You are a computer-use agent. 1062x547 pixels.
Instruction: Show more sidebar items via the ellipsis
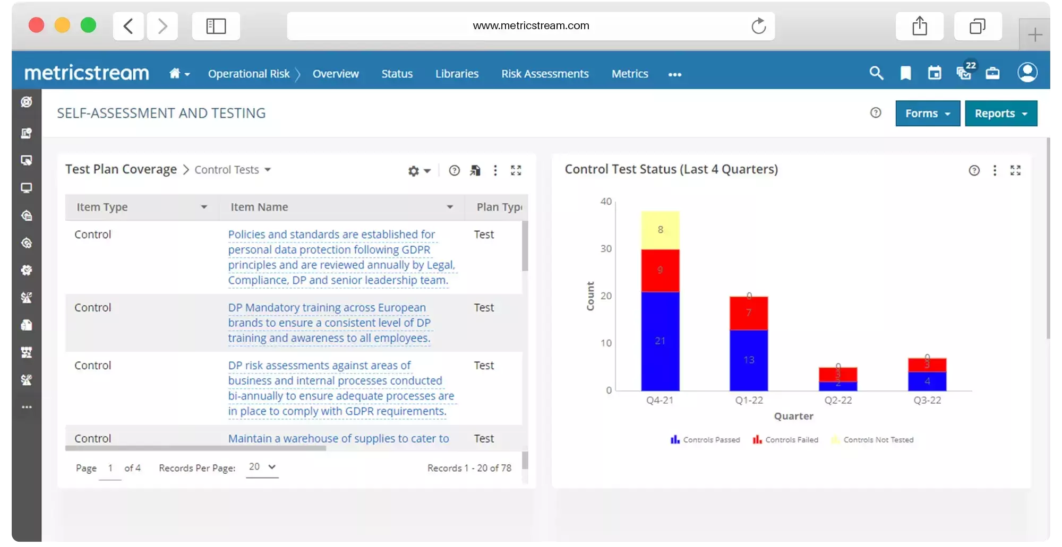27,407
